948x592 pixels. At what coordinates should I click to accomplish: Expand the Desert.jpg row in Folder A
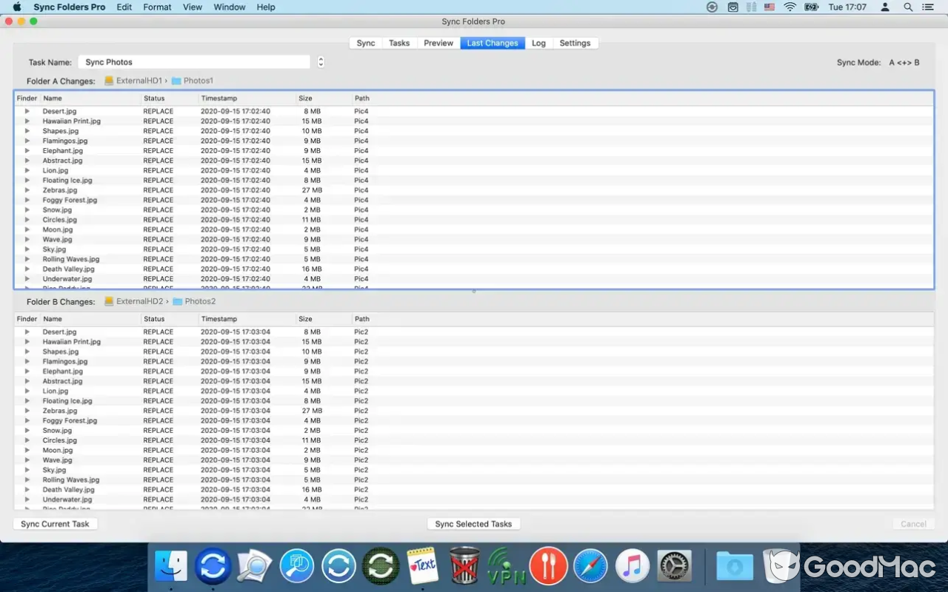[x=27, y=111]
